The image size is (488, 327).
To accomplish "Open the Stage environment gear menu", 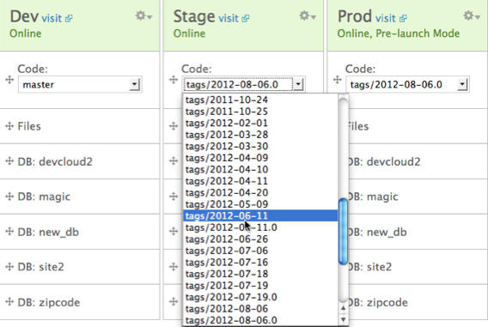I will [x=308, y=15].
